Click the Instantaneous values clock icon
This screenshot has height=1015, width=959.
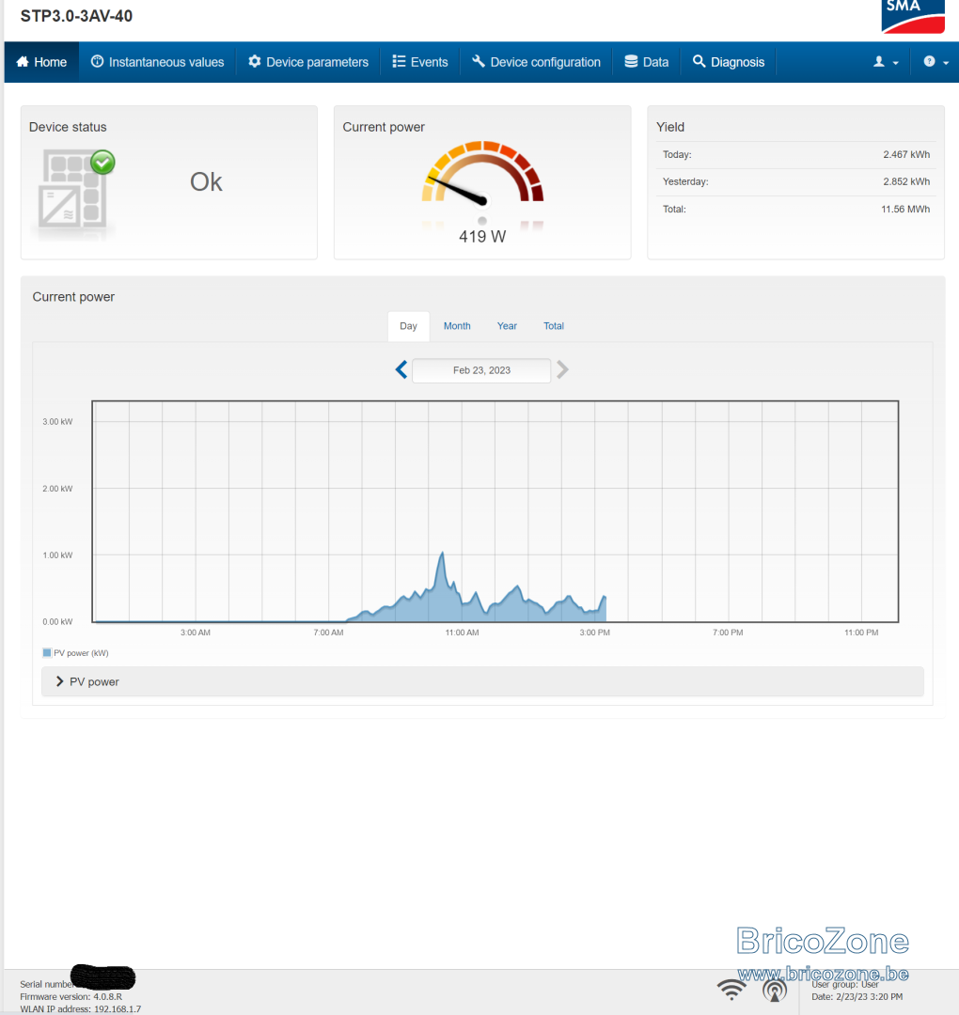click(x=97, y=61)
